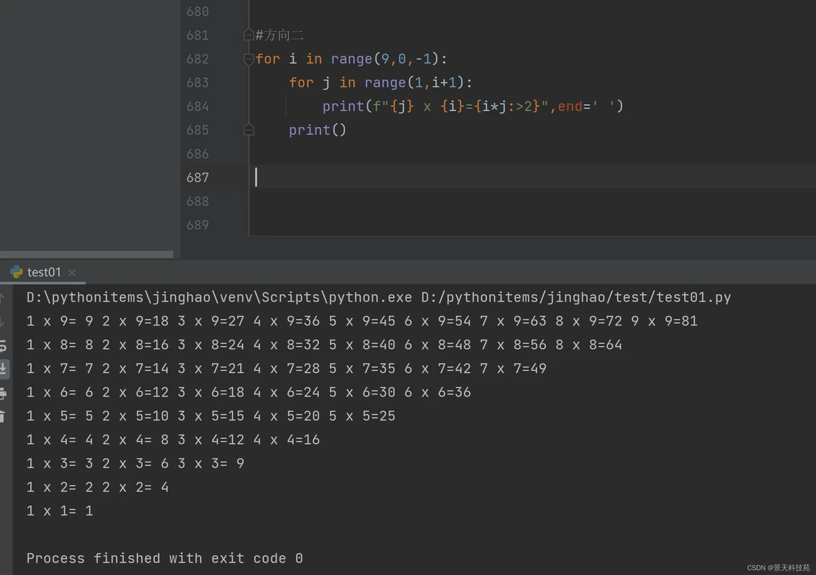
Task: Select the test01 run tab
Action: click(x=44, y=272)
